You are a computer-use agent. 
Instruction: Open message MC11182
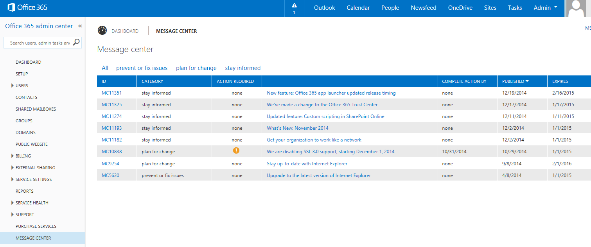(111, 140)
